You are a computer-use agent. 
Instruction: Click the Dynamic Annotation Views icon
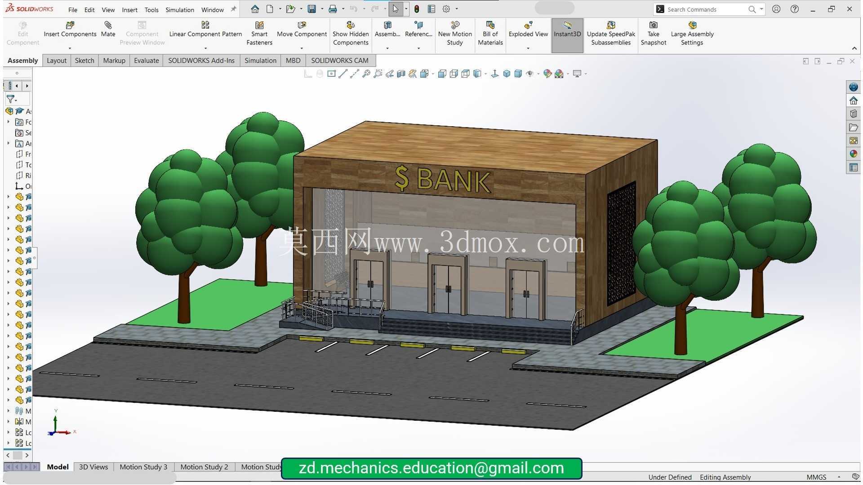pyautogui.click(x=413, y=74)
